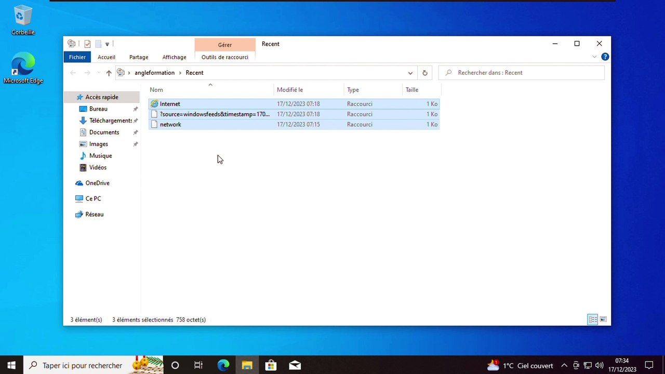This screenshot has width=665, height=374.
Task: Open Bureau in the navigation pane
Action: [98, 109]
